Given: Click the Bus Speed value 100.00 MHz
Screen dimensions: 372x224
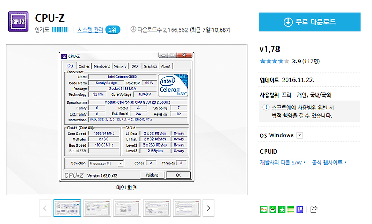Looking at the screenshot, I should click(x=104, y=145).
